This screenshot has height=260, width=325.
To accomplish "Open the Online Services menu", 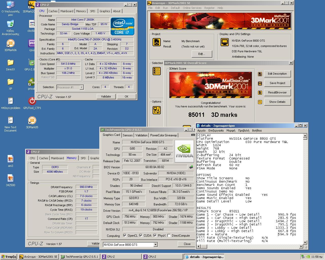I will [192, 8].
